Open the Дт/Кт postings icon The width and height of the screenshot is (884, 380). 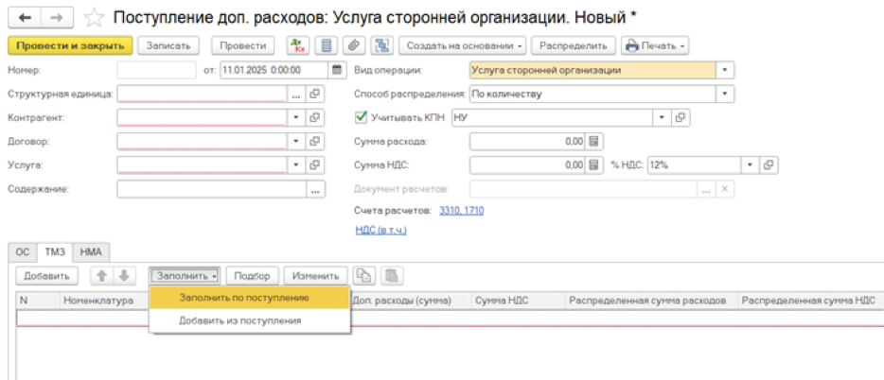point(298,44)
